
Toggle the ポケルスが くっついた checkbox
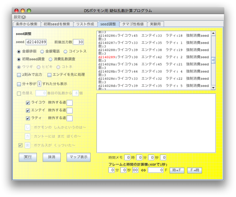coord(20,145)
